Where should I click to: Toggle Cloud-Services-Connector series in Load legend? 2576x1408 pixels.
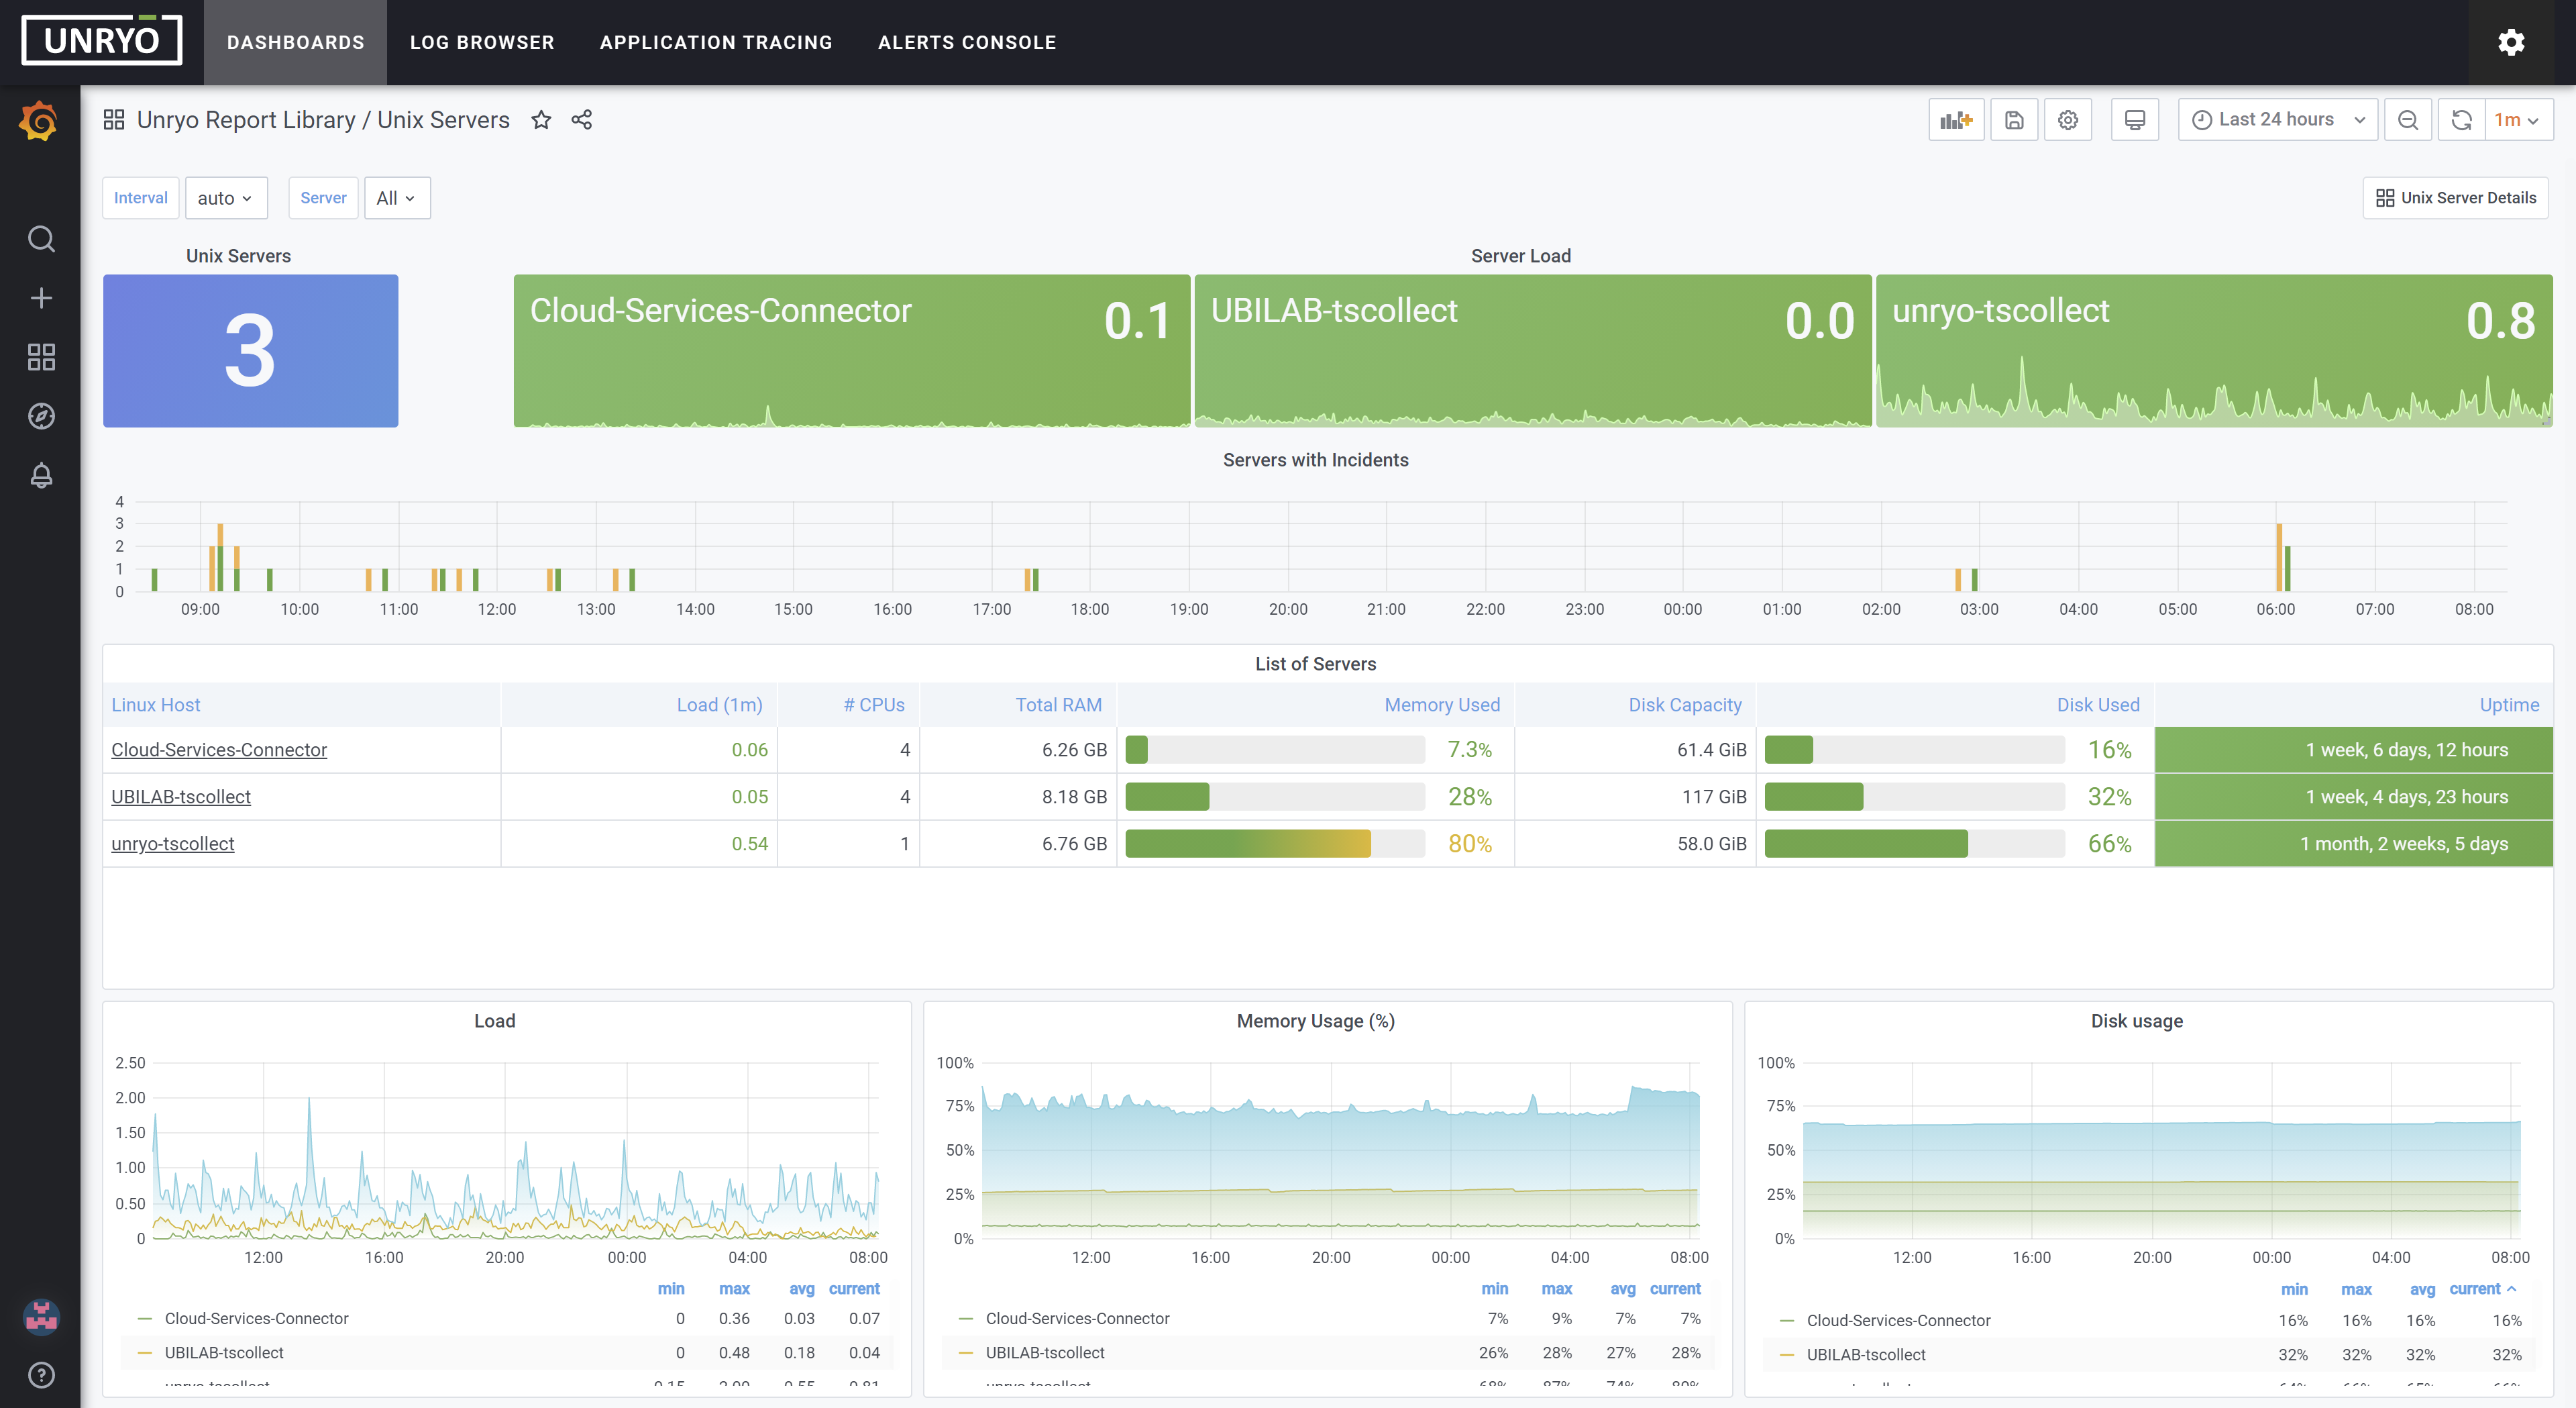[257, 1319]
